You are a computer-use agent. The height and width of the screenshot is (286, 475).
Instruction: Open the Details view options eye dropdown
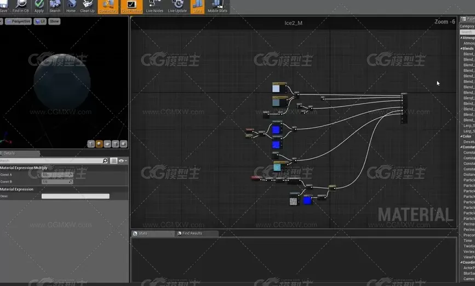(x=123, y=161)
